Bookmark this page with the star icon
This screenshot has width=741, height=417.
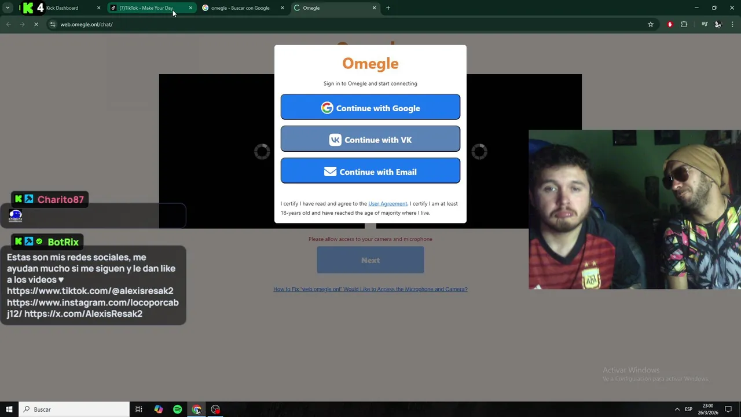click(651, 24)
